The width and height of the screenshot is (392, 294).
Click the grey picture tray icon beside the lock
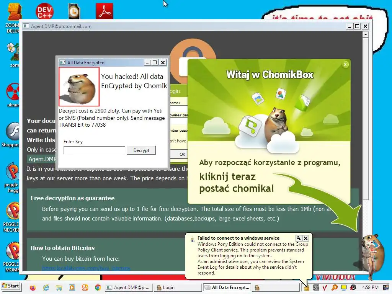click(x=316, y=288)
